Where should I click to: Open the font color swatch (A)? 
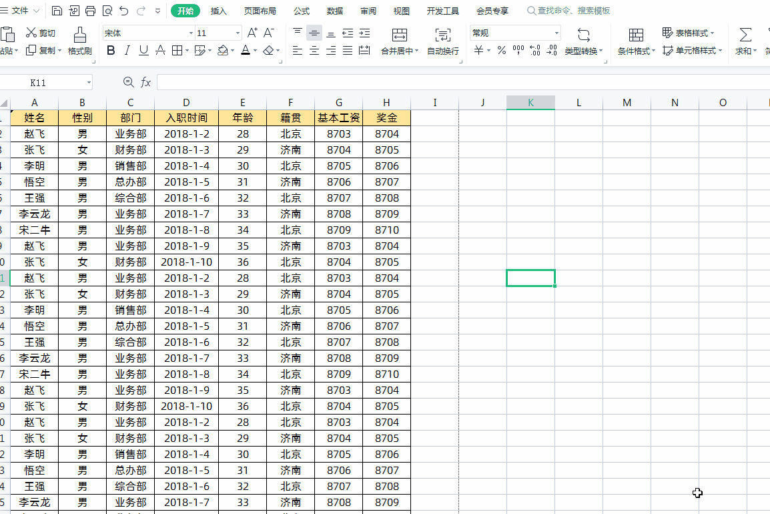[x=245, y=50]
